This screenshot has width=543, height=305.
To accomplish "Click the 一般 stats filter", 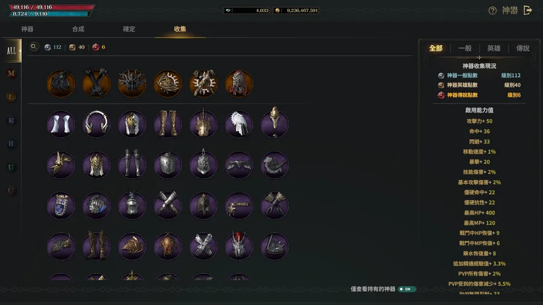I will click(465, 48).
